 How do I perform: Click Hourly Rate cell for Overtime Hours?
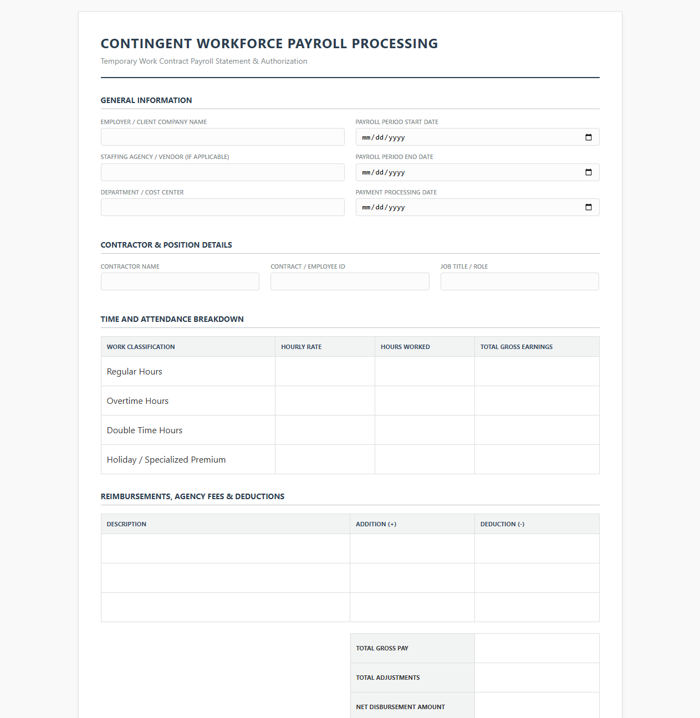(x=325, y=401)
